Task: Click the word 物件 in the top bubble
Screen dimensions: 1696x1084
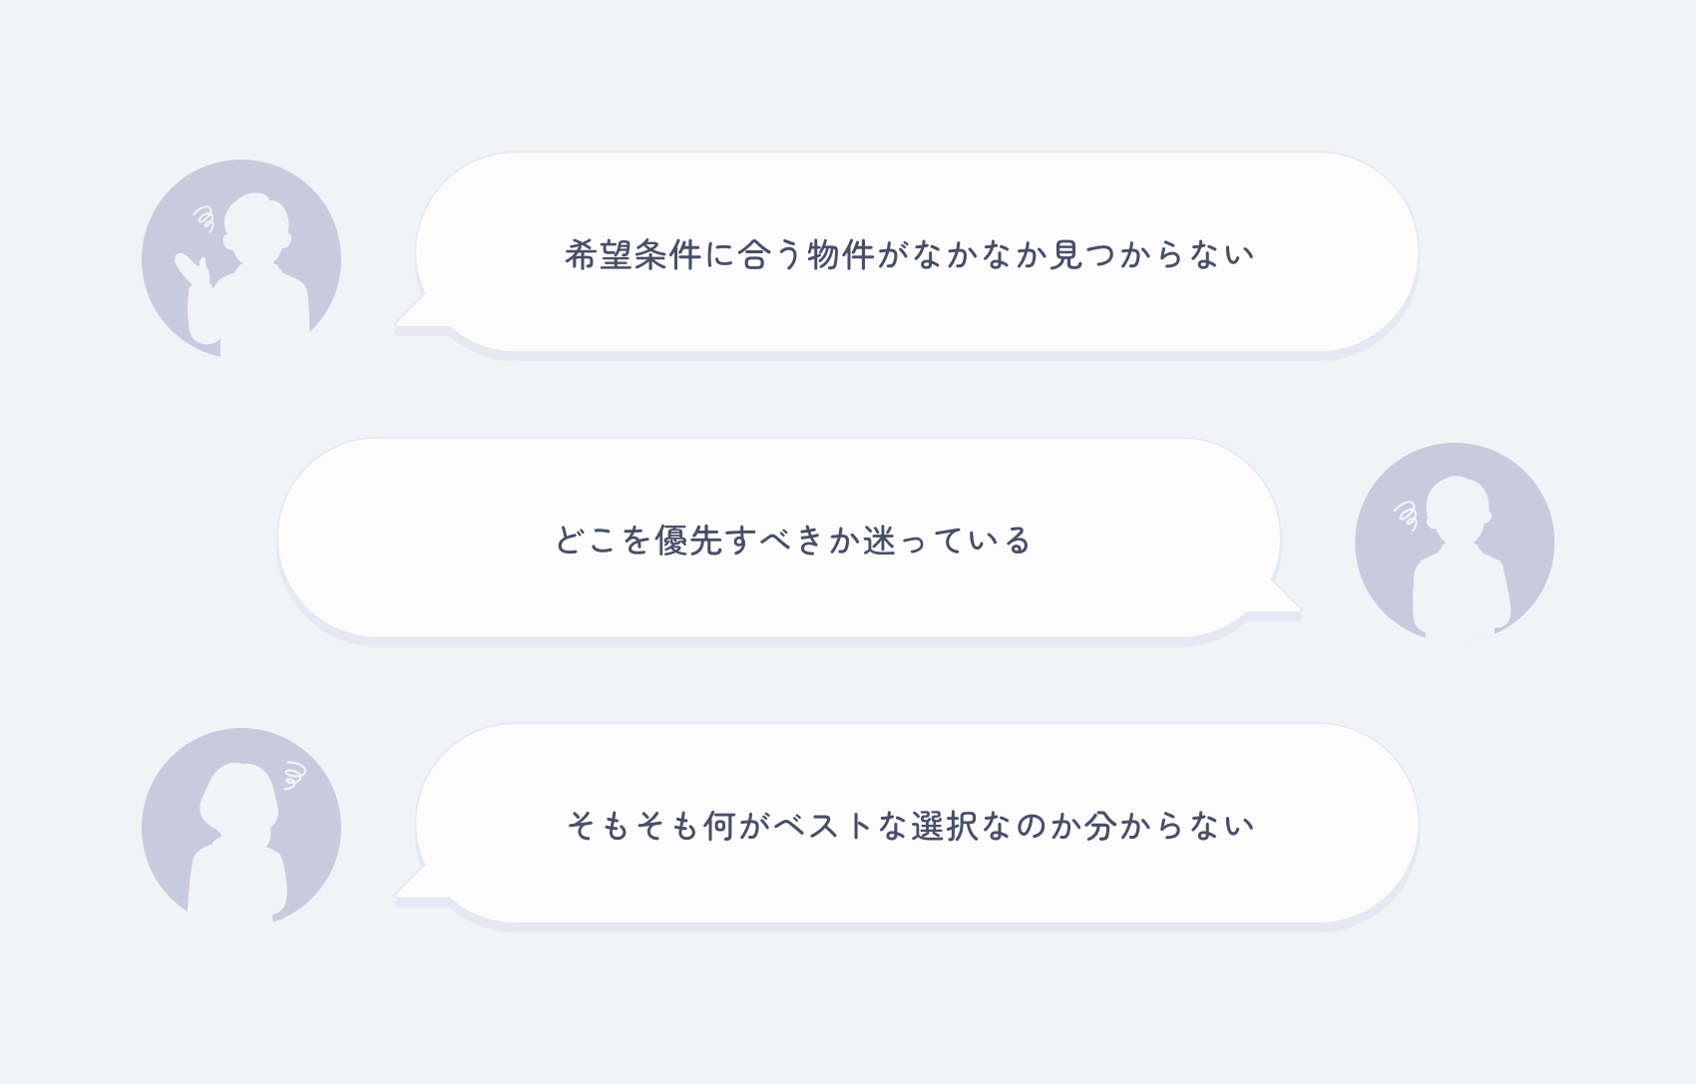Action: click(x=841, y=255)
